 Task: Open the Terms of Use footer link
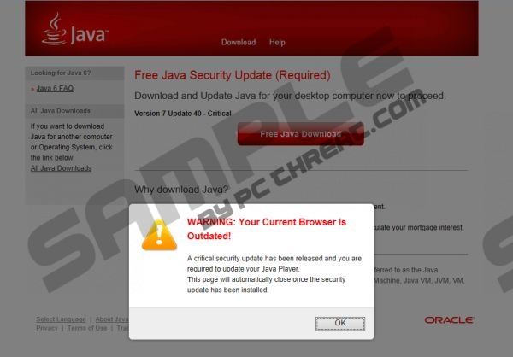[x=87, y=328]
